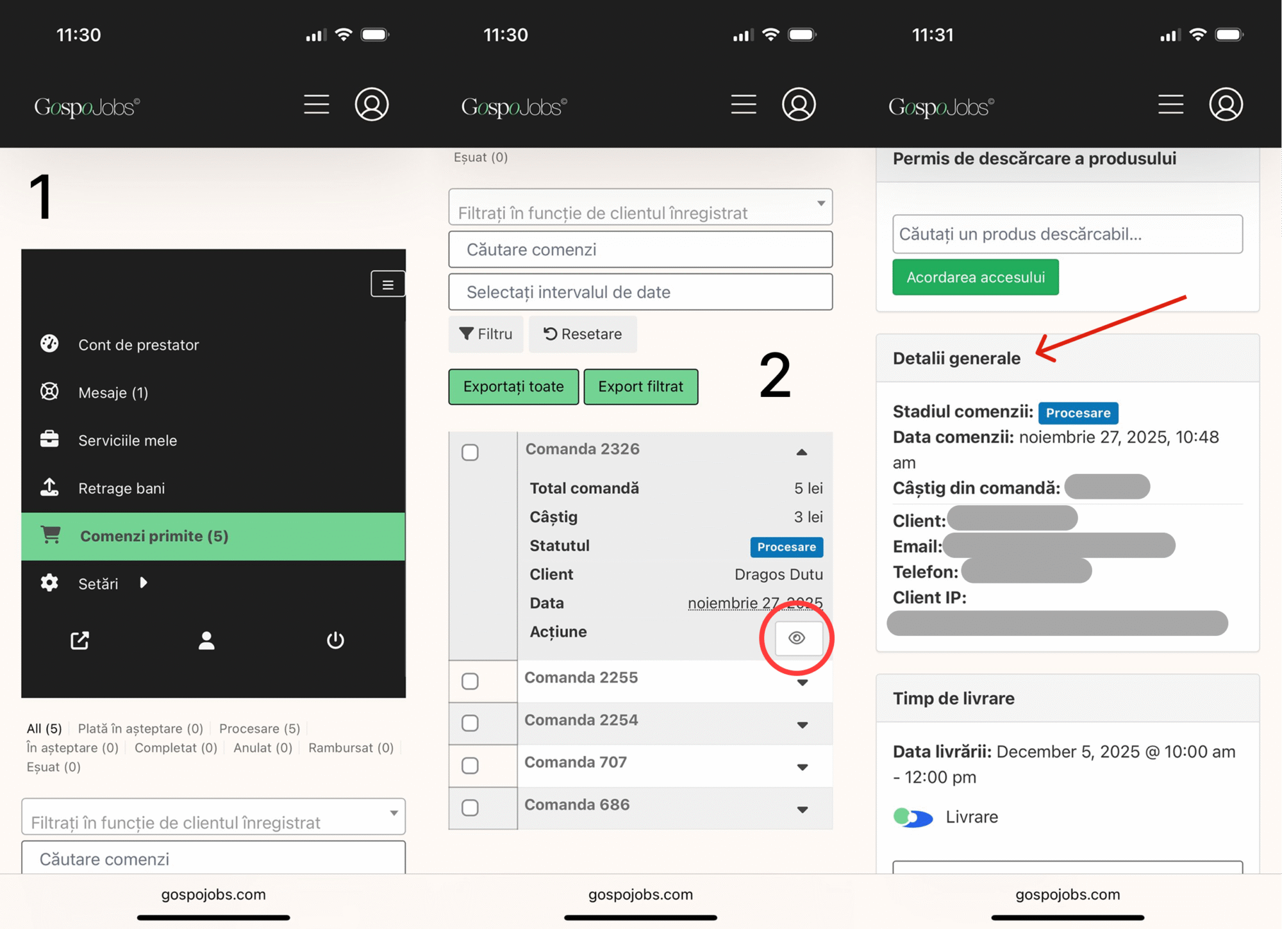Check the box for Comanda 2254

(x=470, y=723)
